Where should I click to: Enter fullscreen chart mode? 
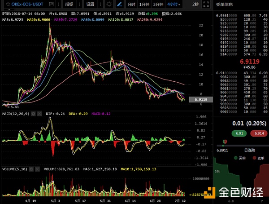point(206,4)
